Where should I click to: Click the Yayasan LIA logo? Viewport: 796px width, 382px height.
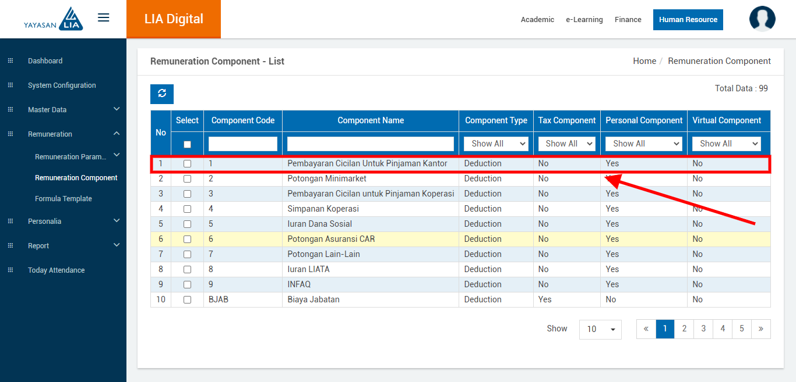click(x=54, y=19)
